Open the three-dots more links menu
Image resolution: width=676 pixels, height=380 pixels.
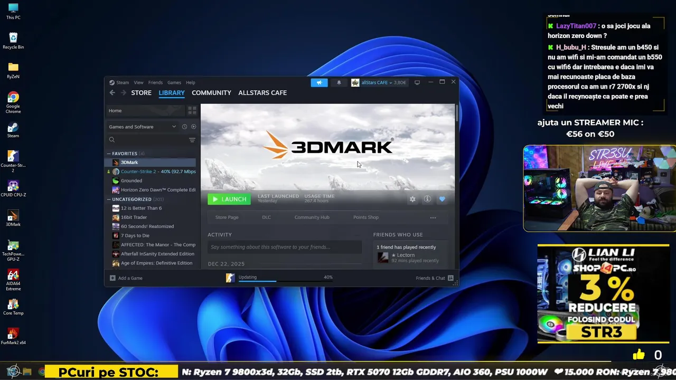433,217
